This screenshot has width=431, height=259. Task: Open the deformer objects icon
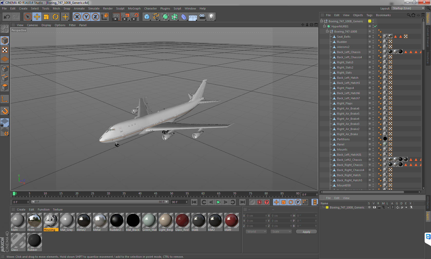click(x=184, y=17)
